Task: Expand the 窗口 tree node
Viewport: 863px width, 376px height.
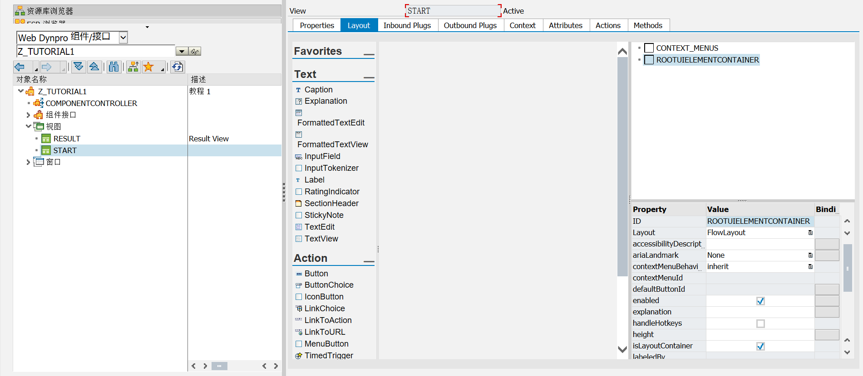Action: pyautogui.click(x=28, y=162)
